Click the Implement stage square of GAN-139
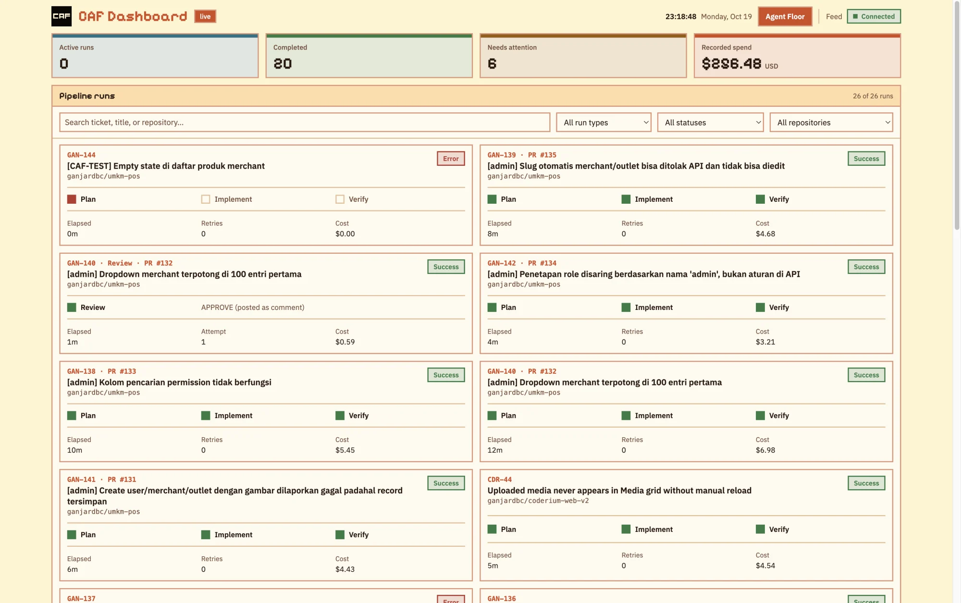 [626, 199]
